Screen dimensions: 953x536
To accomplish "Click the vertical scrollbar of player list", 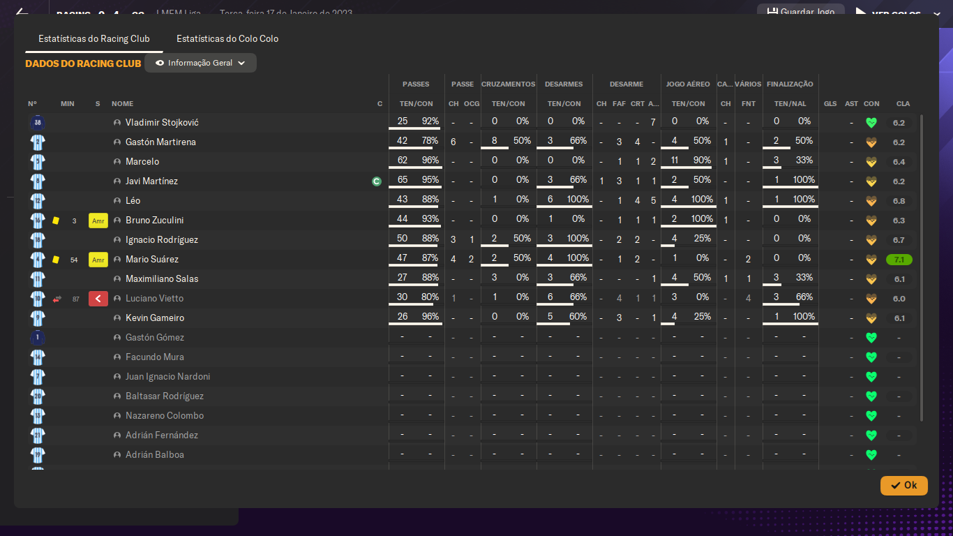I will (x=922, y=269).
